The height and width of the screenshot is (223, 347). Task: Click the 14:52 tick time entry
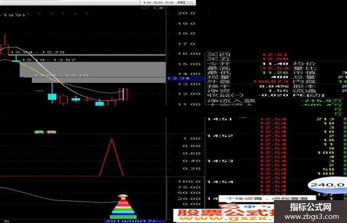220,136
